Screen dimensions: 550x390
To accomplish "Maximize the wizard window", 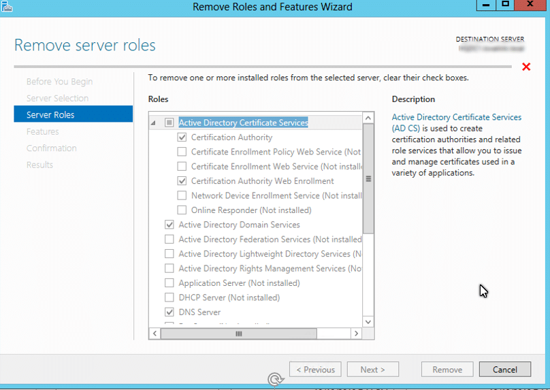I will [x=505, y=5].
